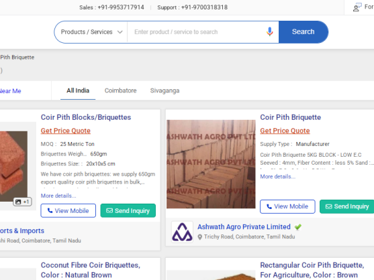
Task: Expand More details under Coir Pith Blocks
Action: click(58, 196)
